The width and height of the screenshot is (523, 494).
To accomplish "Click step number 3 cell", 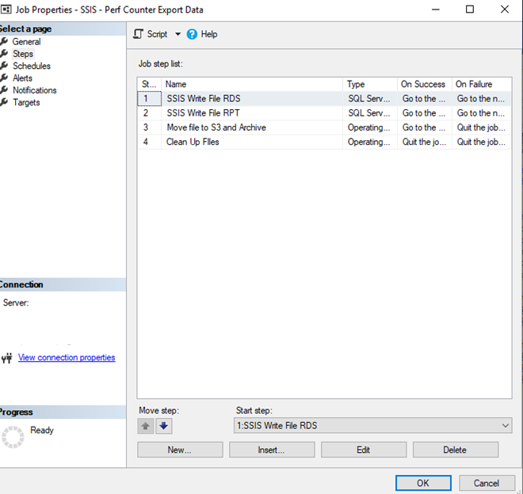I will tap(149, 127).
